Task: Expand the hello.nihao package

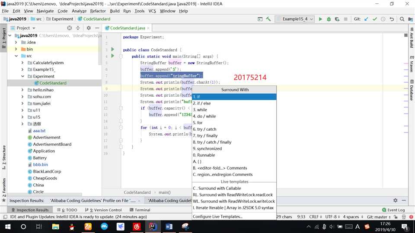Action: click(x=22, y=90)
